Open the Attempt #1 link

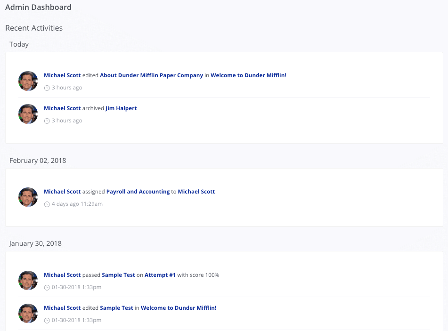click(x=160, y=275)
